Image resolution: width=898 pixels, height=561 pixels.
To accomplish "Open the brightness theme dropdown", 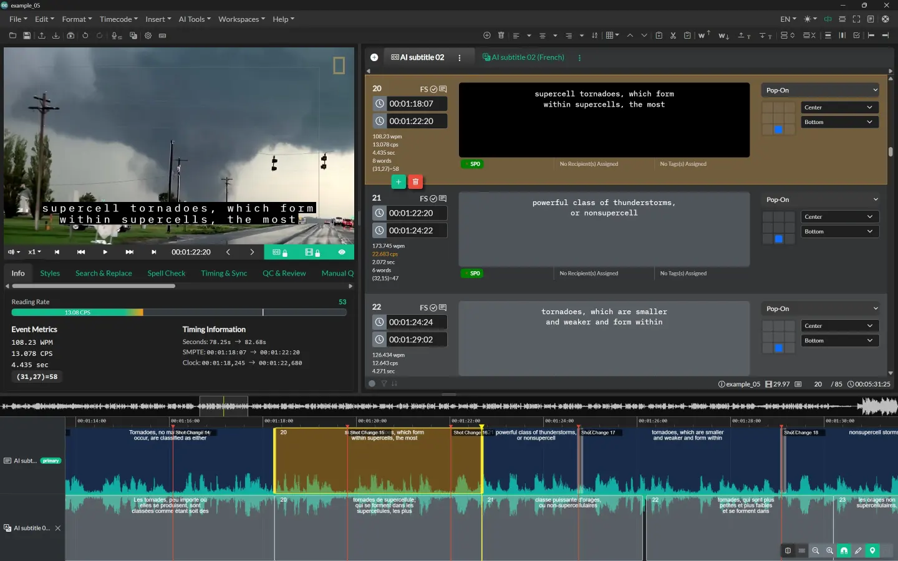I will (x=810, y=19).
